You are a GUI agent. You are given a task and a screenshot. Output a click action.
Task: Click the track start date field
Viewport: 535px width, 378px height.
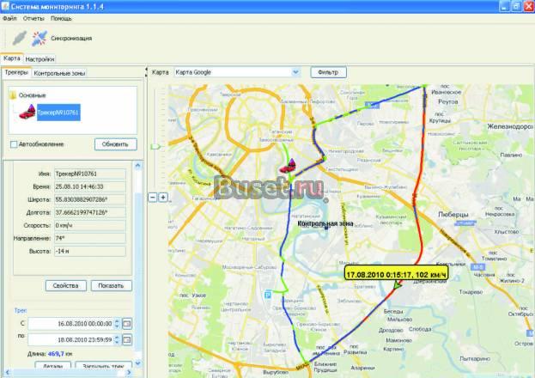(70, 323)
